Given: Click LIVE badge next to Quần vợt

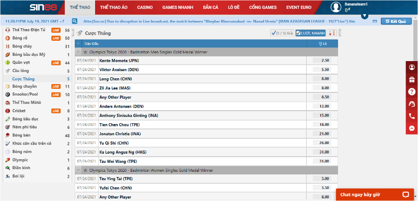Looking at the screenshot, I should coord(56,63).
